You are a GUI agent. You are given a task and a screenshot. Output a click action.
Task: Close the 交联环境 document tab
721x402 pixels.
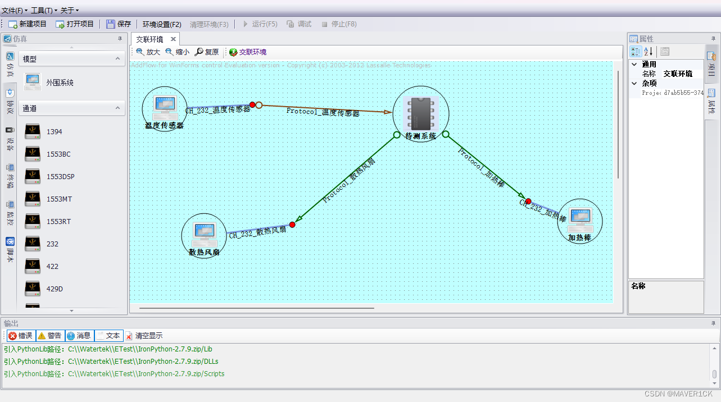point(173,39)
